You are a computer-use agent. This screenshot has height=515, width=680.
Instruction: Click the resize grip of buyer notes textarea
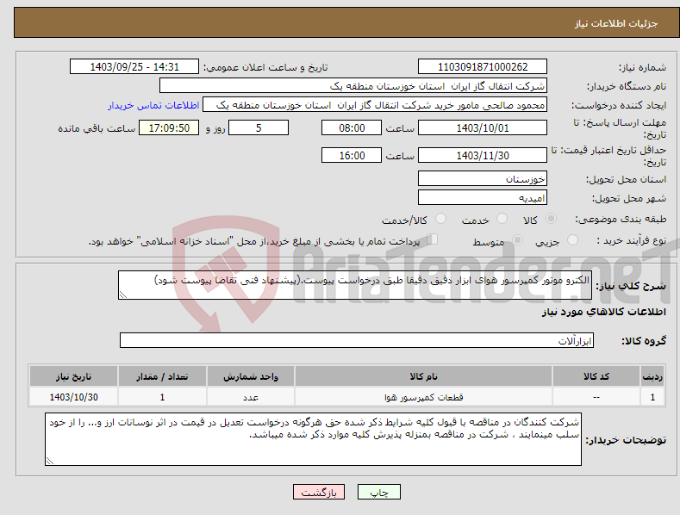tap(50, 462)
